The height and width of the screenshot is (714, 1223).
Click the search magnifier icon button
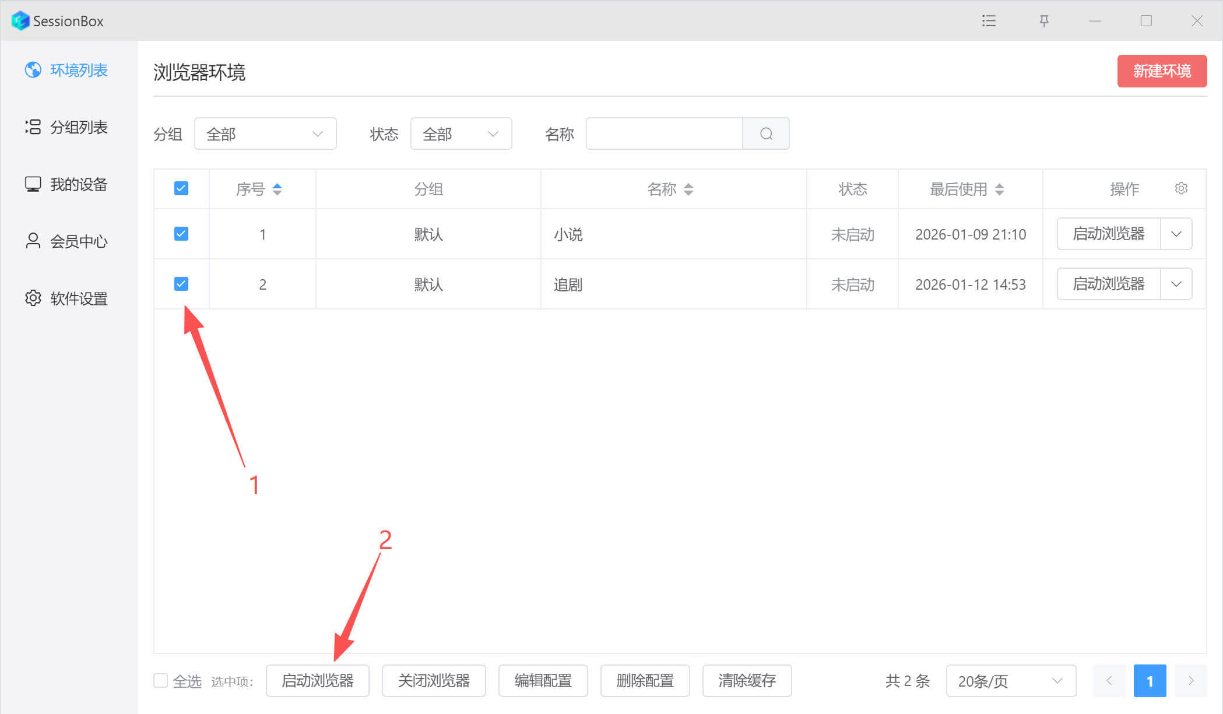pyautogui.click(x=766, y=134)
